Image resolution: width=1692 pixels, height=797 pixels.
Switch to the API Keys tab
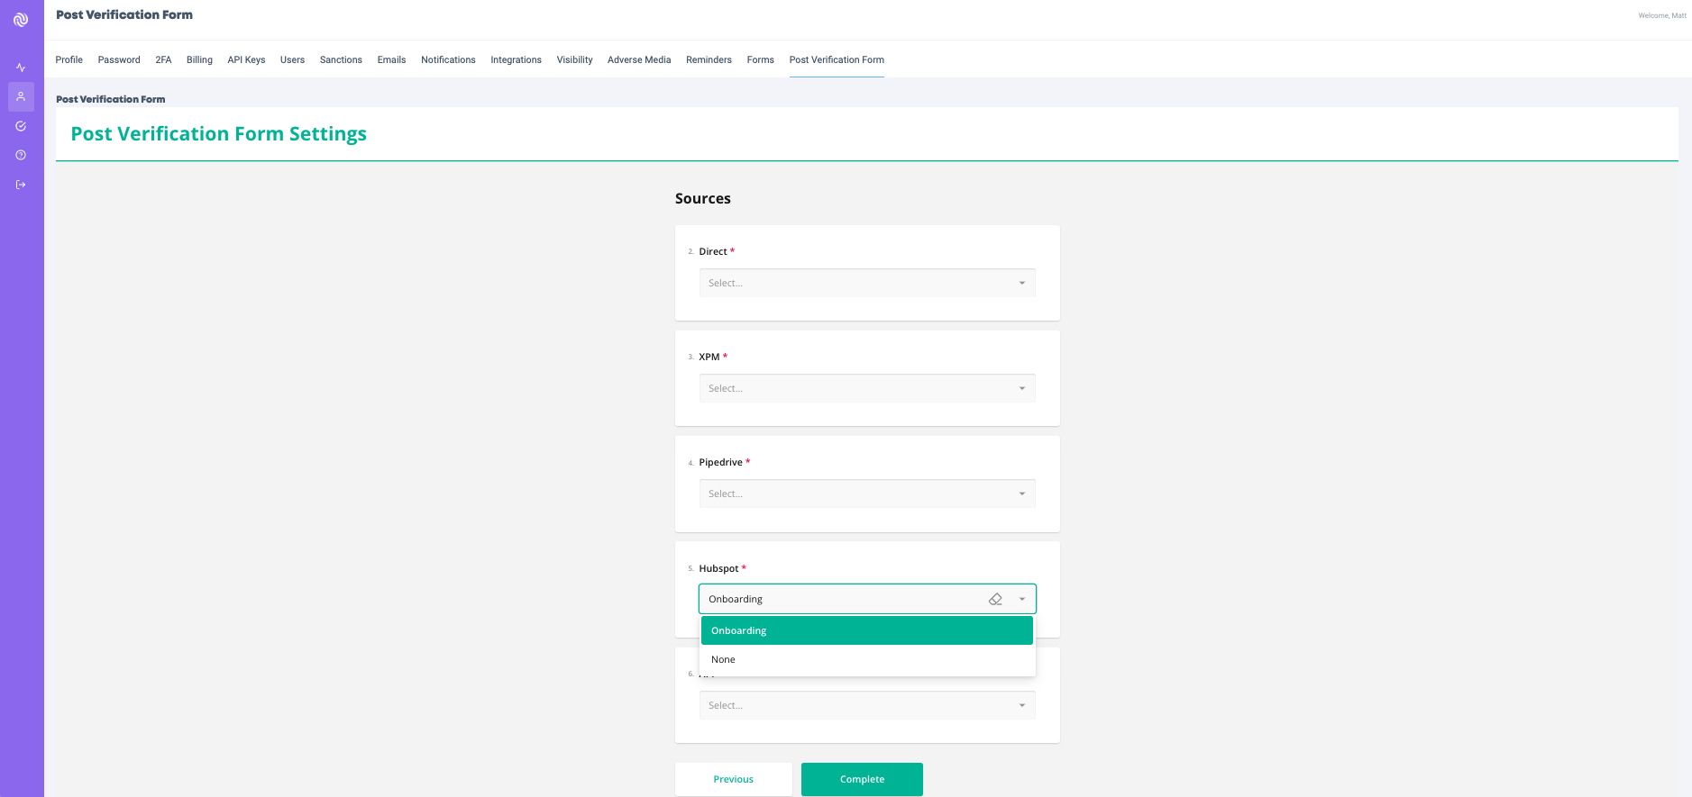[246, 59]
